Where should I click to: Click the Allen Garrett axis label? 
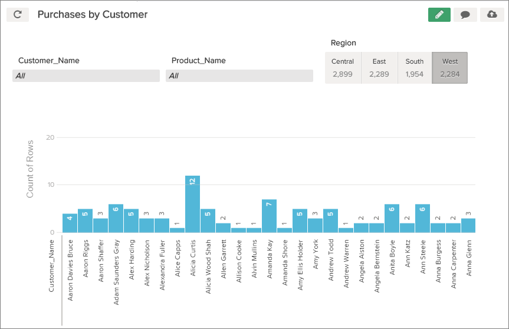pyautogui.click(x=224, y=259)
